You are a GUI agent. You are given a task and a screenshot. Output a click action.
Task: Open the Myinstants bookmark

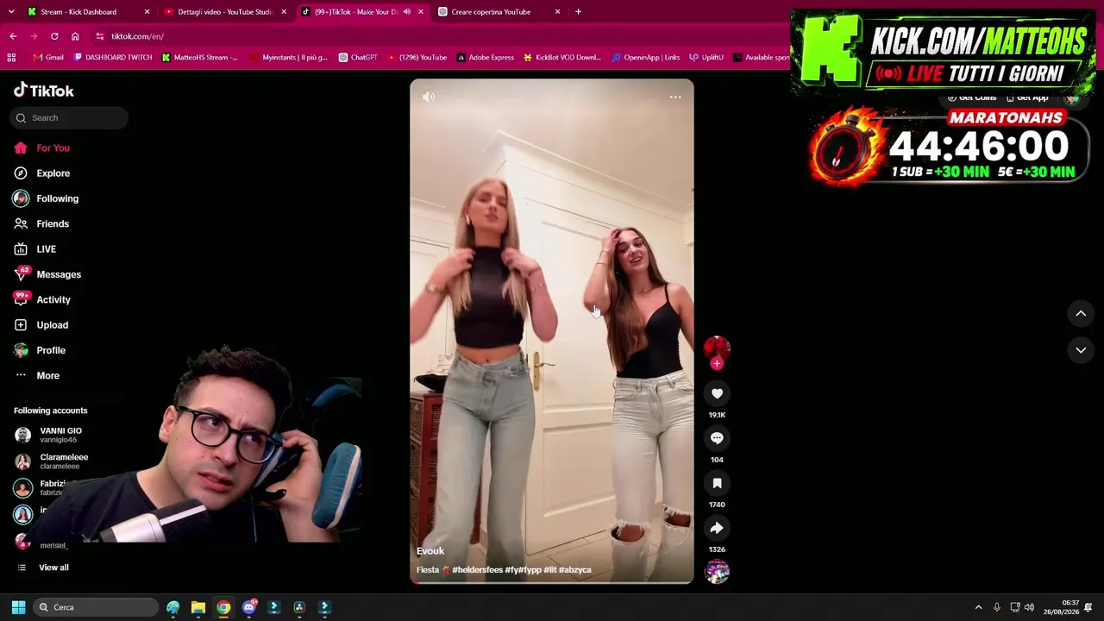[288, 58]
